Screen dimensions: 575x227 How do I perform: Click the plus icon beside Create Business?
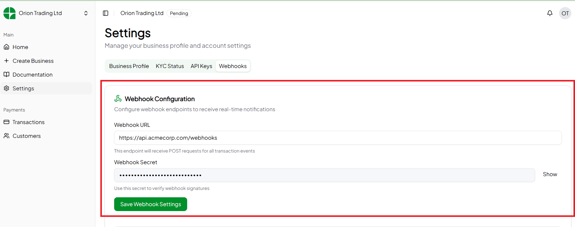tap(6, 61)
